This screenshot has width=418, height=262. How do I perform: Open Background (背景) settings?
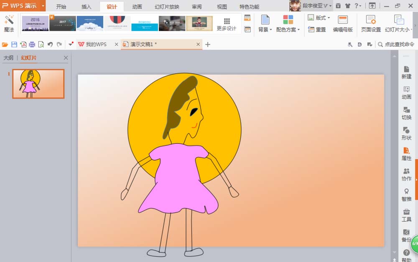tap(264, 24)
